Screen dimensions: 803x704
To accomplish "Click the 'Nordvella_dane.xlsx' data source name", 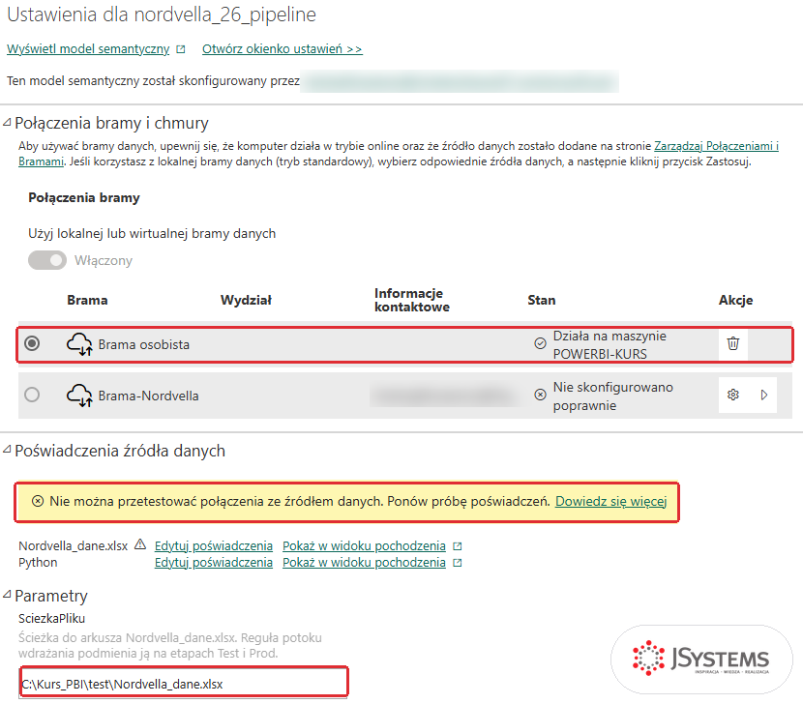I will [x=74, y=546].
